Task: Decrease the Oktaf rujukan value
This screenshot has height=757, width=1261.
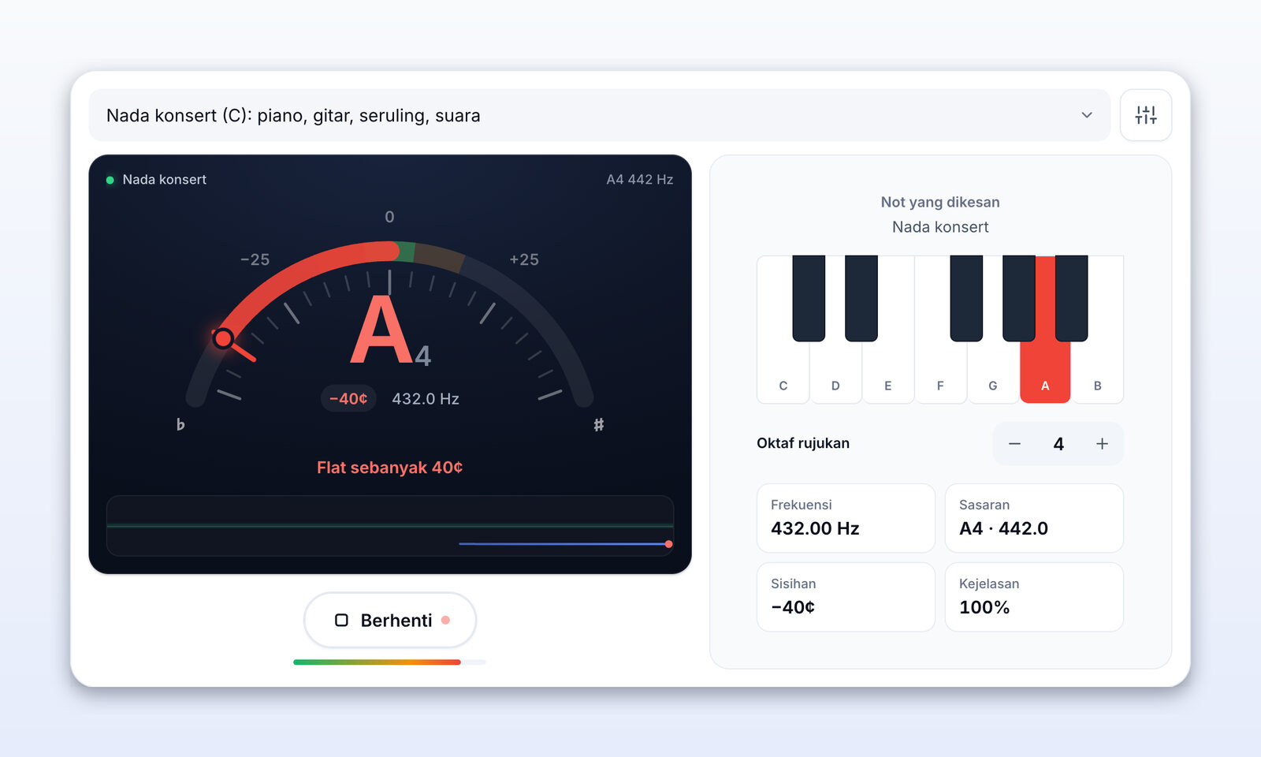Action: tap(1014, 444)
